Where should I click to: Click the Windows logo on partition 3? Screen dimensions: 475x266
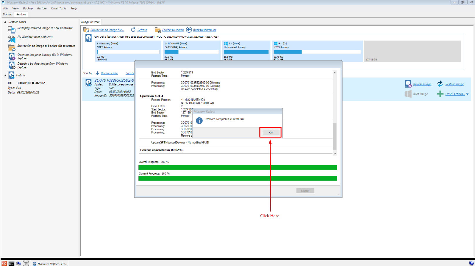[x=226, y=44]
